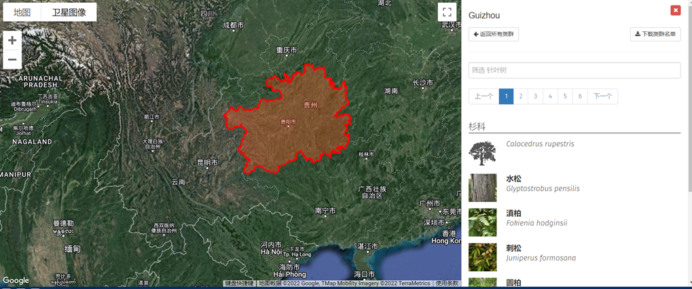The height and width of the screenshot is (289, 692).
Task: Click 大理白族自治州 label on map
Action: coord(152,143)
